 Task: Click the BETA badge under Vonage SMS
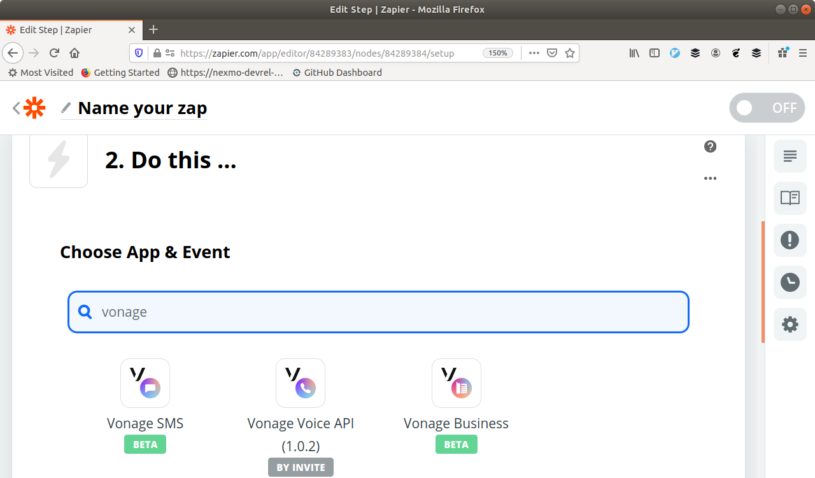click(145, 444)
